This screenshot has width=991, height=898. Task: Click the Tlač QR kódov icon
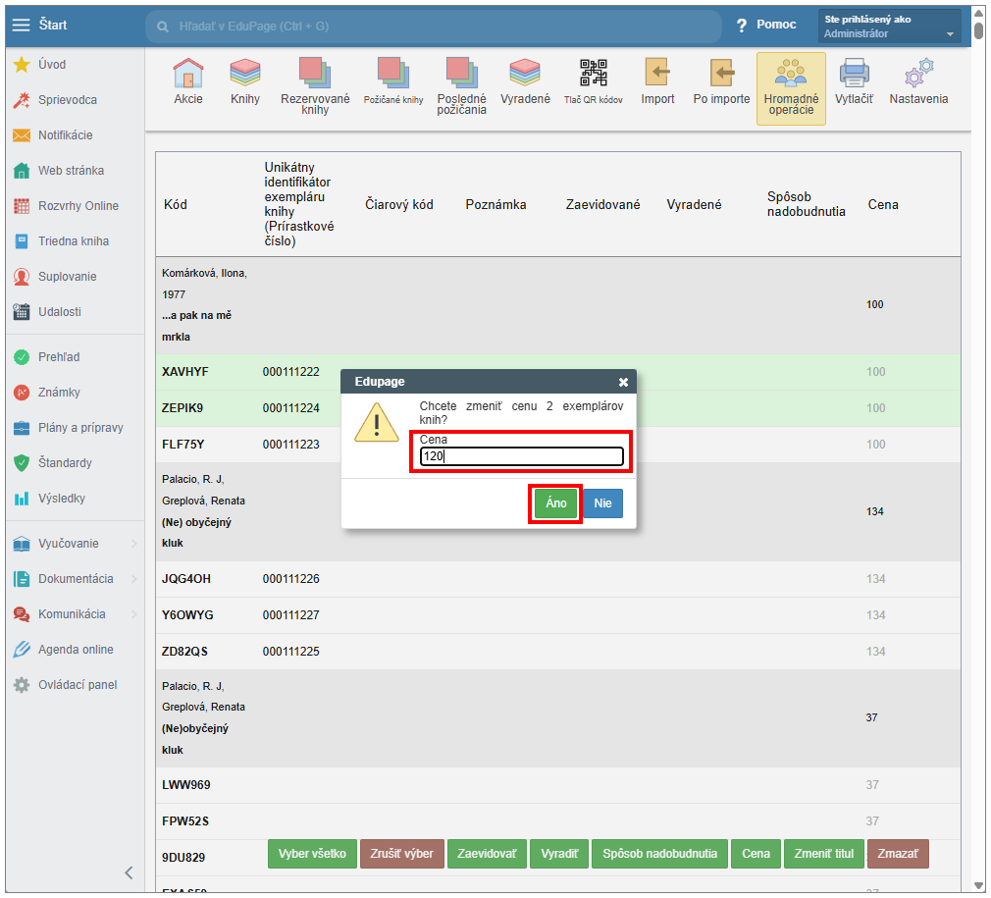[594, 75]
